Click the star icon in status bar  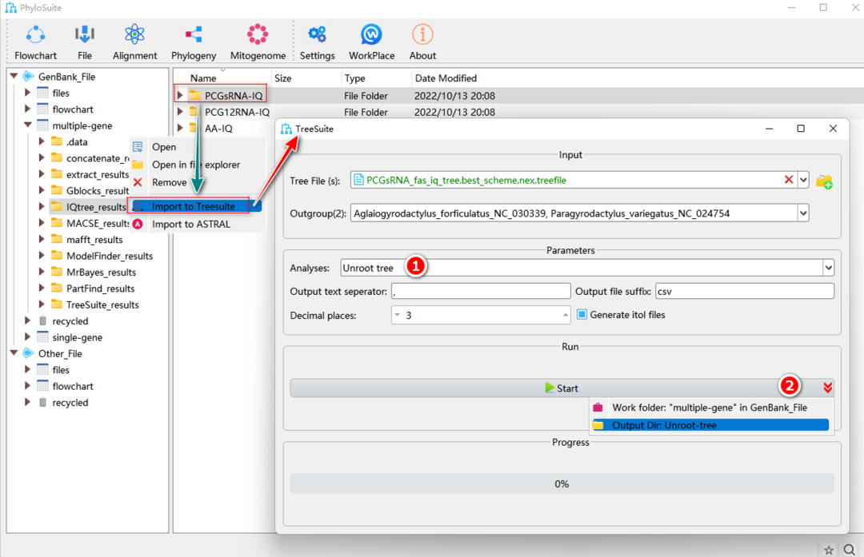828,549
